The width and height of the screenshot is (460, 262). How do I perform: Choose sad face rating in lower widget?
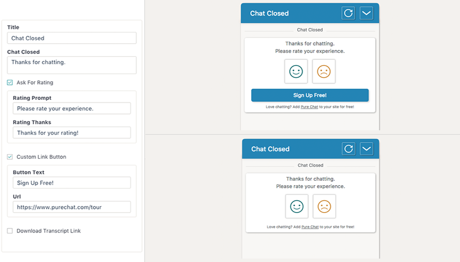coord(324,206)
